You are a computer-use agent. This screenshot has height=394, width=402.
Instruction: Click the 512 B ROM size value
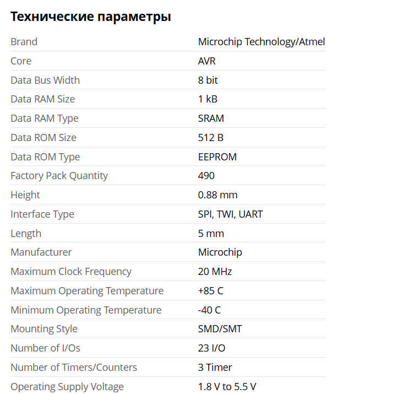click(211, 138)
